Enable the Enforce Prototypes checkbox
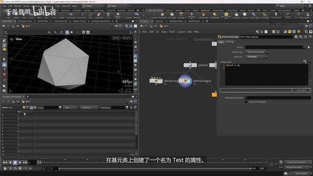 (246, 102)
